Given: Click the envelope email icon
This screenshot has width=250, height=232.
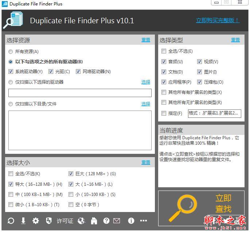Looking at the screenshot, I should (117, 221).
